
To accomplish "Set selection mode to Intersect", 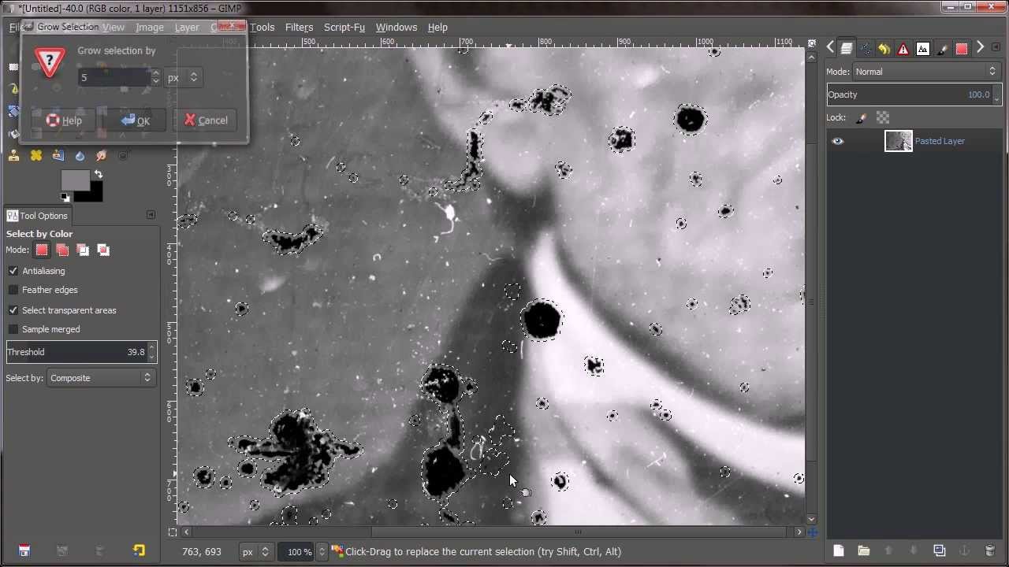I will [x=103, y=250].
